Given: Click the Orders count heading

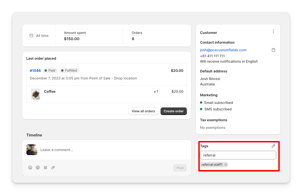Looking at the screenshot, I should [137, 33].
